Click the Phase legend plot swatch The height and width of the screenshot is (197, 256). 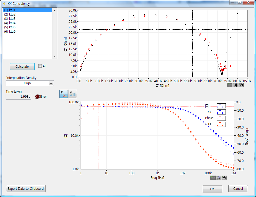(221, 118)
